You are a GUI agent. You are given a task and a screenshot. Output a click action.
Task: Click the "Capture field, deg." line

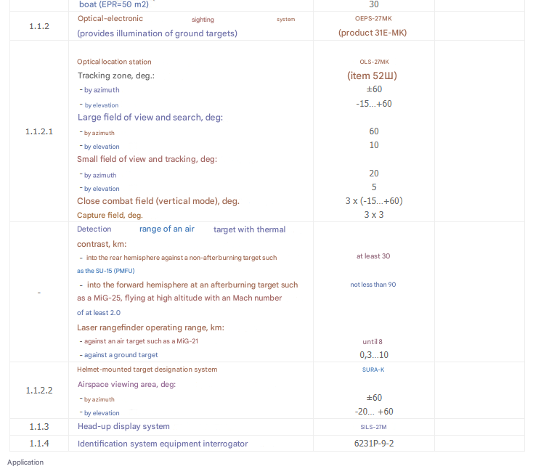tap(110, 216)
